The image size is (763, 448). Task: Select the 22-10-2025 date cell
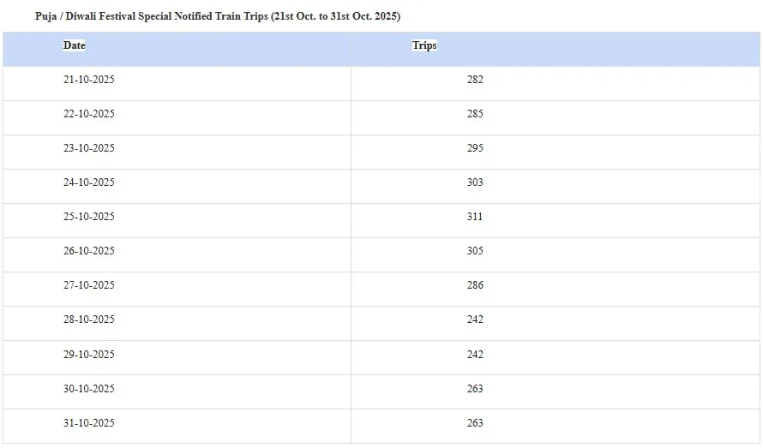tap(89, 114)
